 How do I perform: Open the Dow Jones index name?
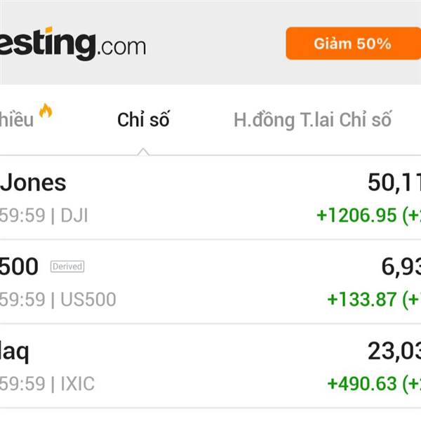point(33,182)
